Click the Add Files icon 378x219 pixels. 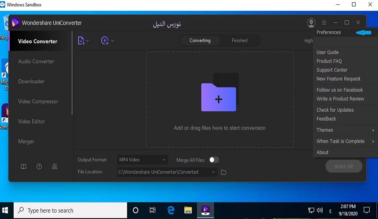pyautogui.click(x=81, y=40)
